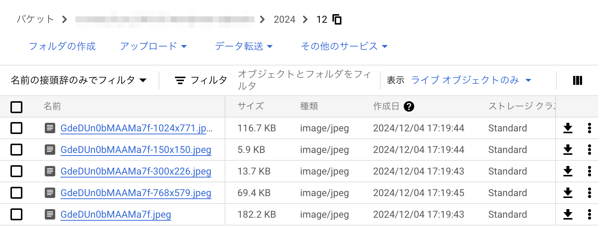
Task: Click the 種類 column header
Action: tap(309, 106)
